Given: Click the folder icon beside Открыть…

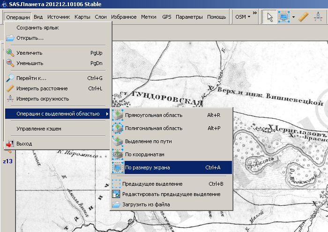Looking at the screenshot, I should click(10, 38).
